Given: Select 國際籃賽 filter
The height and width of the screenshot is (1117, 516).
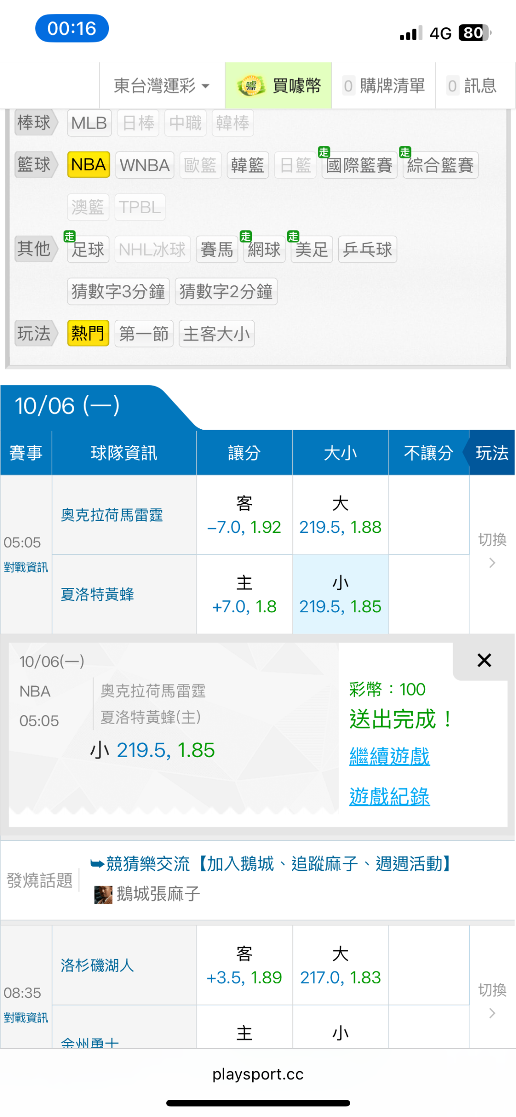Looking at the screenshot, I should [x=359, y=165].
